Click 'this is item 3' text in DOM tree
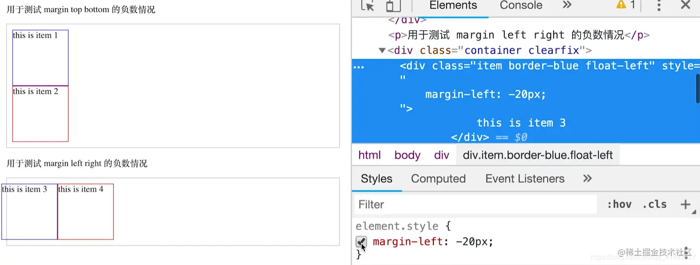Viewport: 700px width, 265px height. coord(521,123)
